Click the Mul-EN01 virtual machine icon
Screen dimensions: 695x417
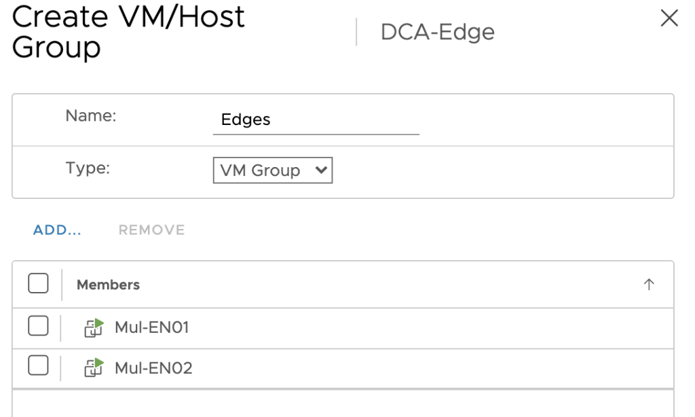point(94,328)
